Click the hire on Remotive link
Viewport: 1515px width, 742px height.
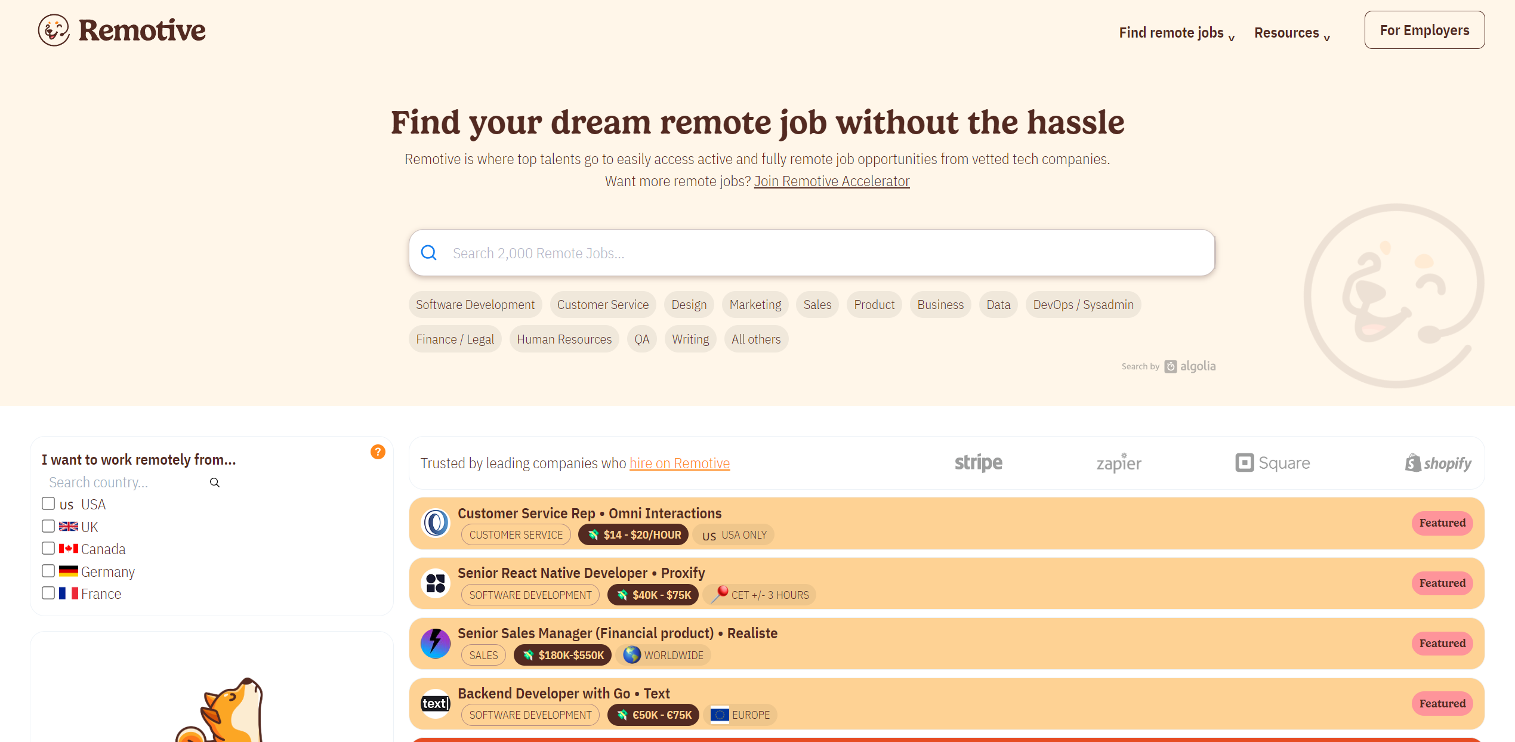point(680,463)
